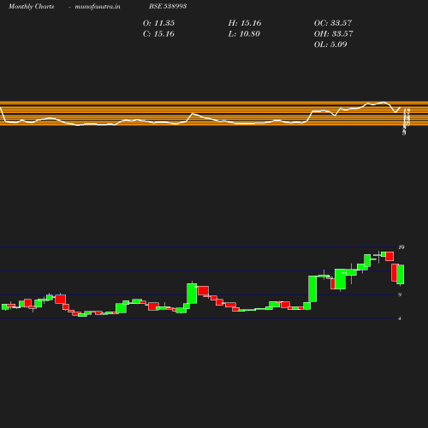Click the 'OL: 5.09' reading
This screenshot has height=428, width=428.
[x=330, y=45]
